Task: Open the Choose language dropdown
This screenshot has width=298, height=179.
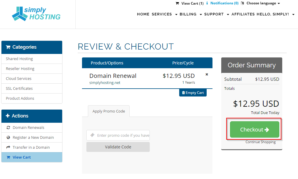Action: coord(263,3)
